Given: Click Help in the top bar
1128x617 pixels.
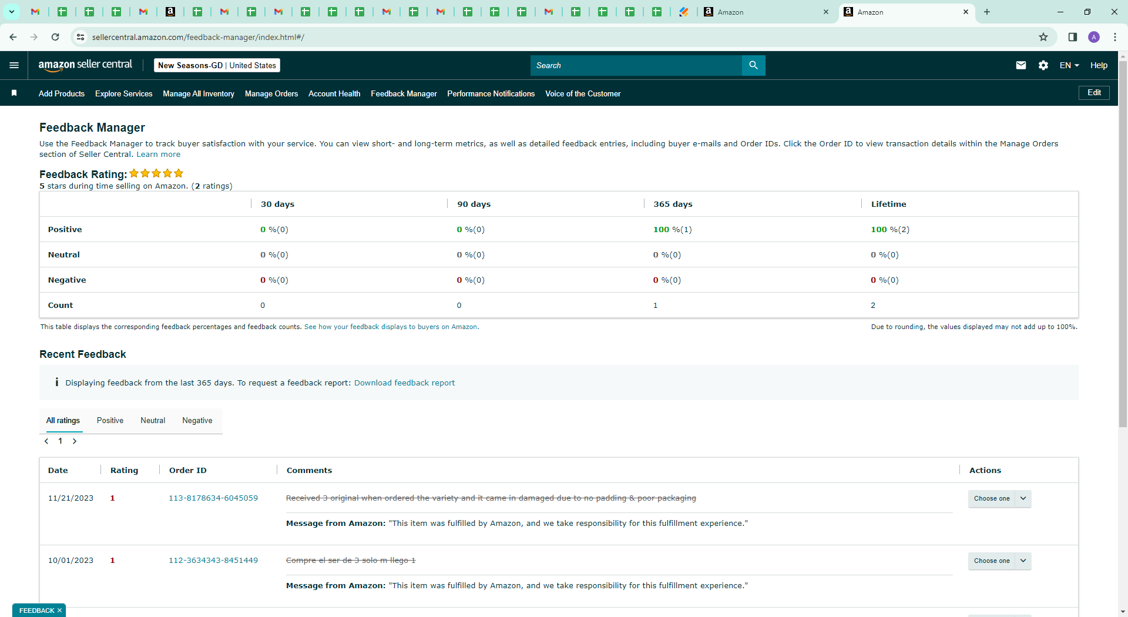Looking at the screenshot, I should (x=1099, y=65).
